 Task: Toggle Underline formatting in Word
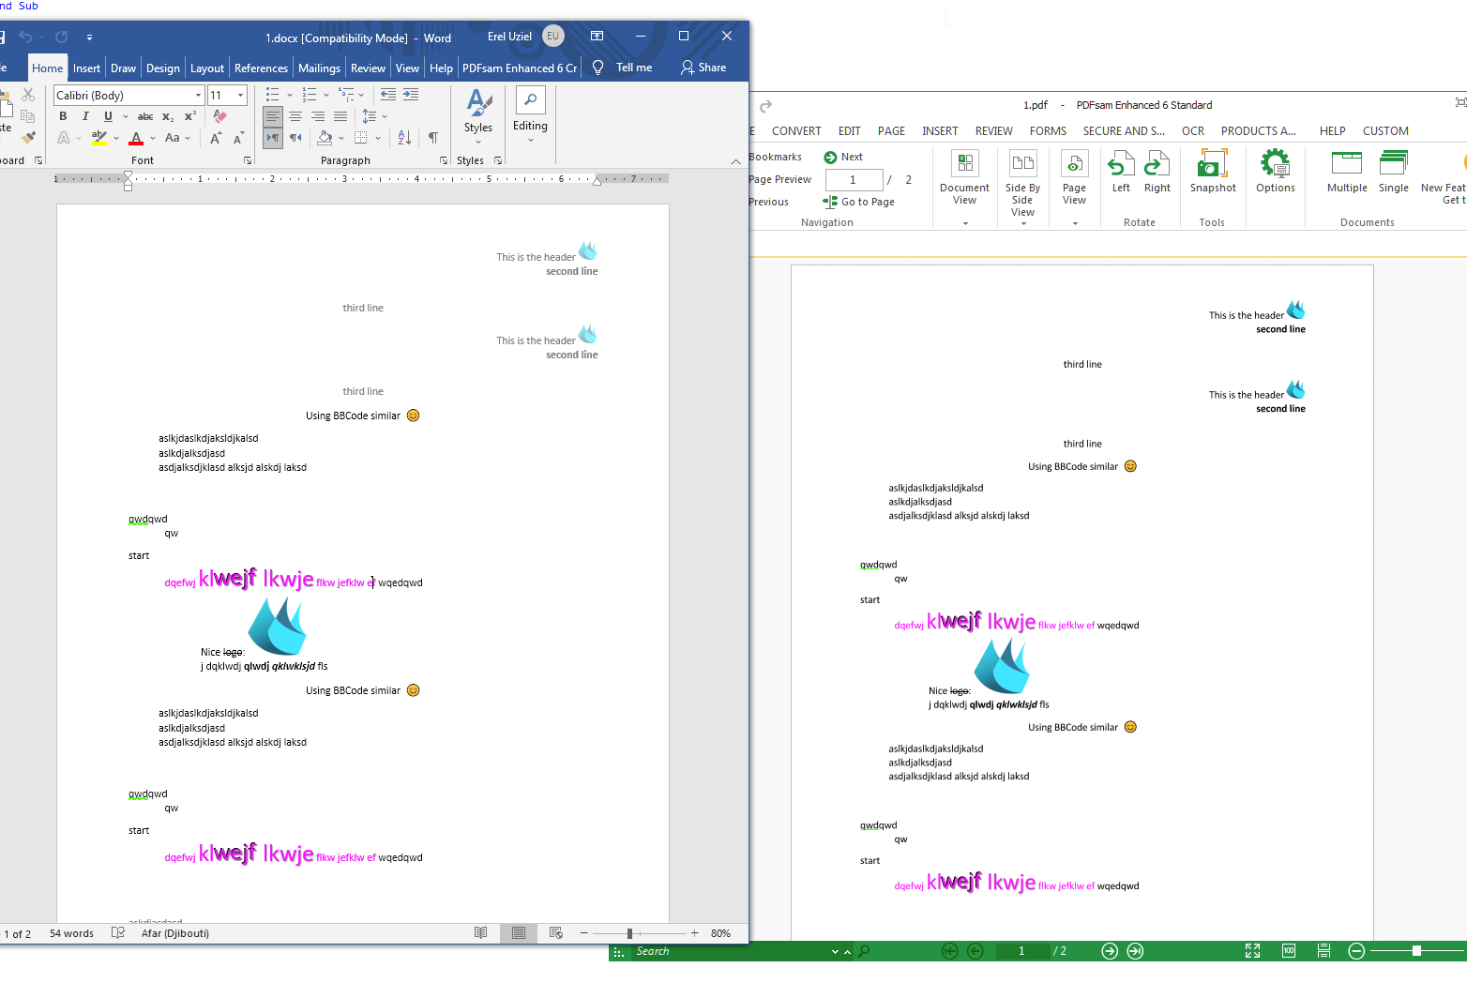tap(108, 116)
